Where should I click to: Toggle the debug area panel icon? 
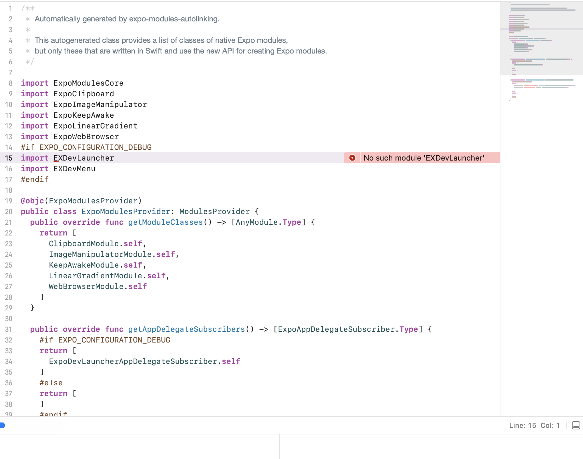(x=576, y=425)
